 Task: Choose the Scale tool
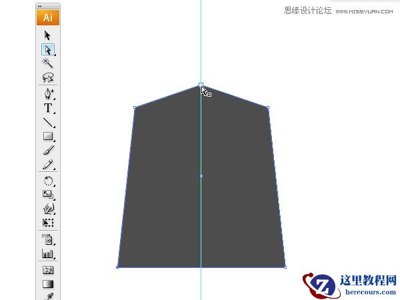tap(48, 195)
